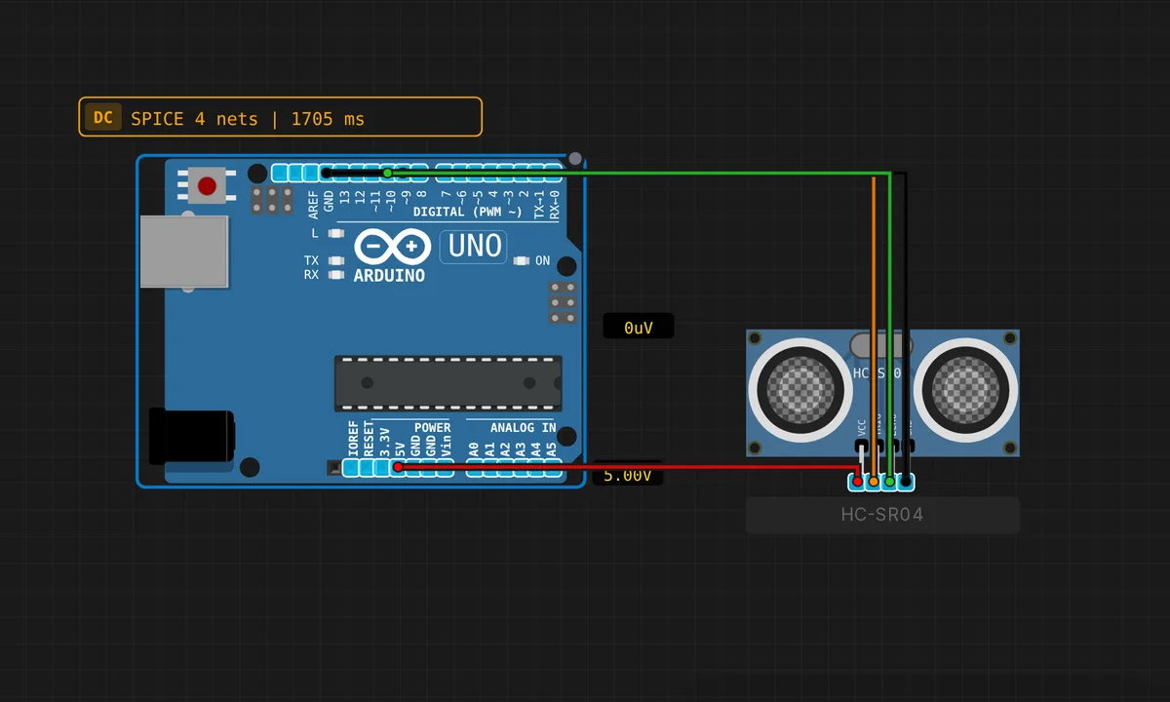
Task: Click the HC-SR04 VCC pin with the red wire
Action: click(858, 481)
